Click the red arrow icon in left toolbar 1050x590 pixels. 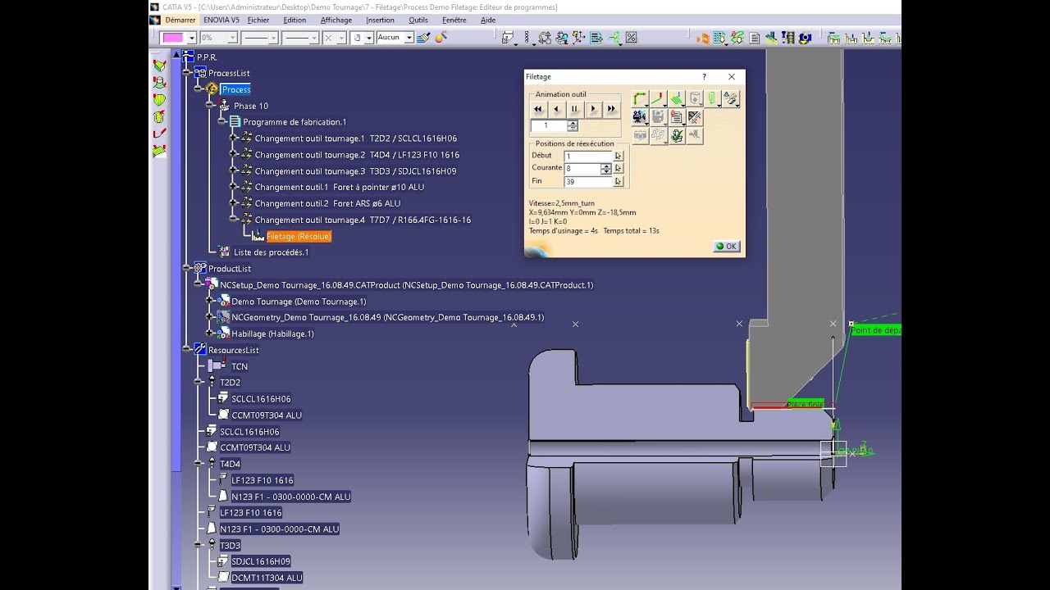click(159, 134)
